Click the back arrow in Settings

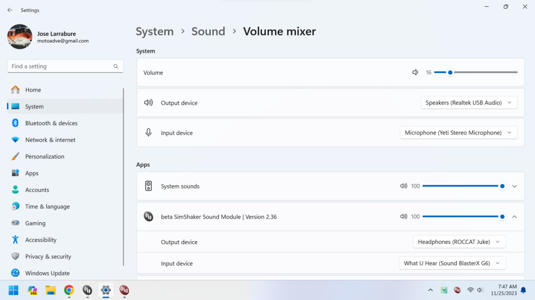coord(10,10)
